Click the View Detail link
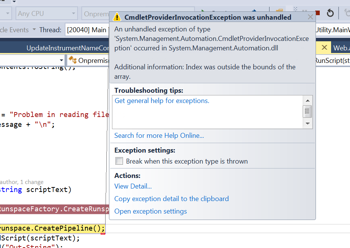The image size is (350, 248). [132, 186]
